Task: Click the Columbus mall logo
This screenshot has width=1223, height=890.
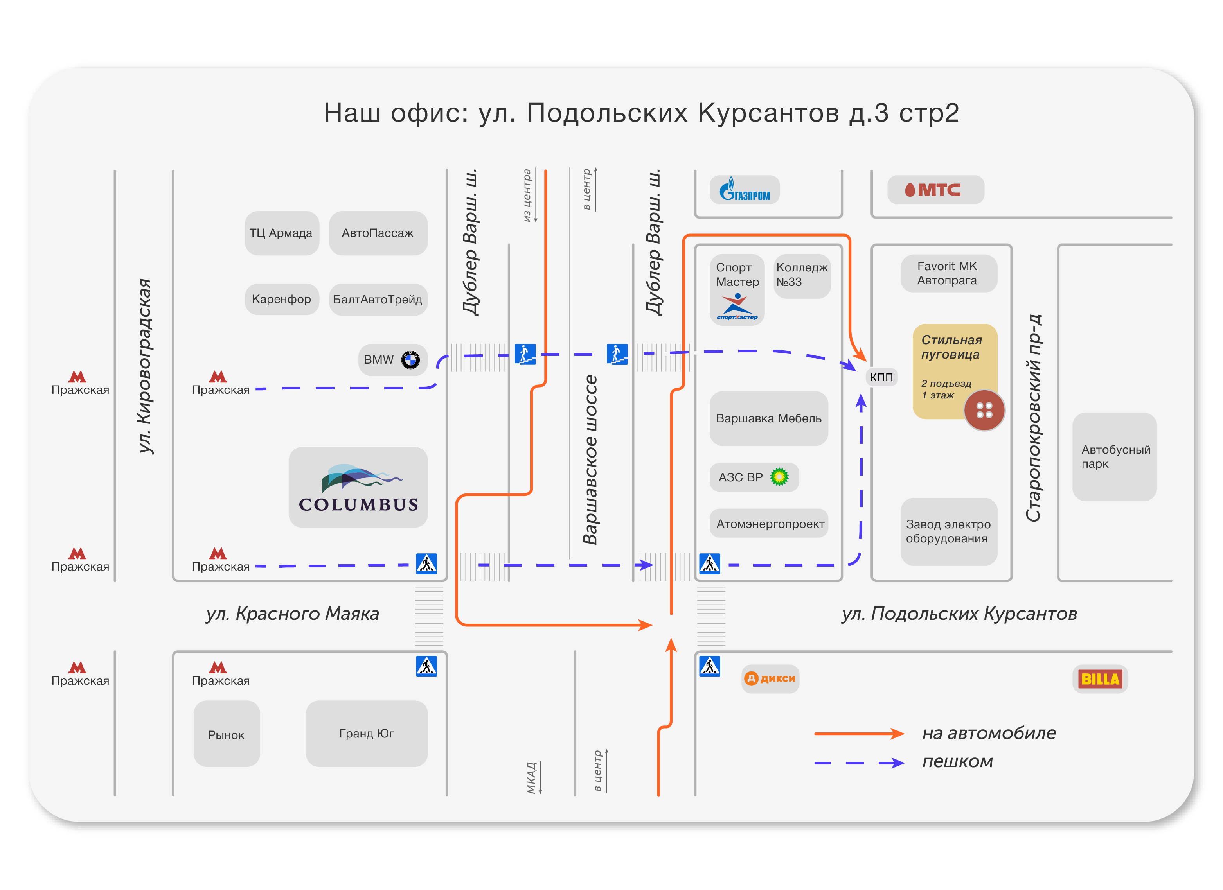Action: click(358, 487)
